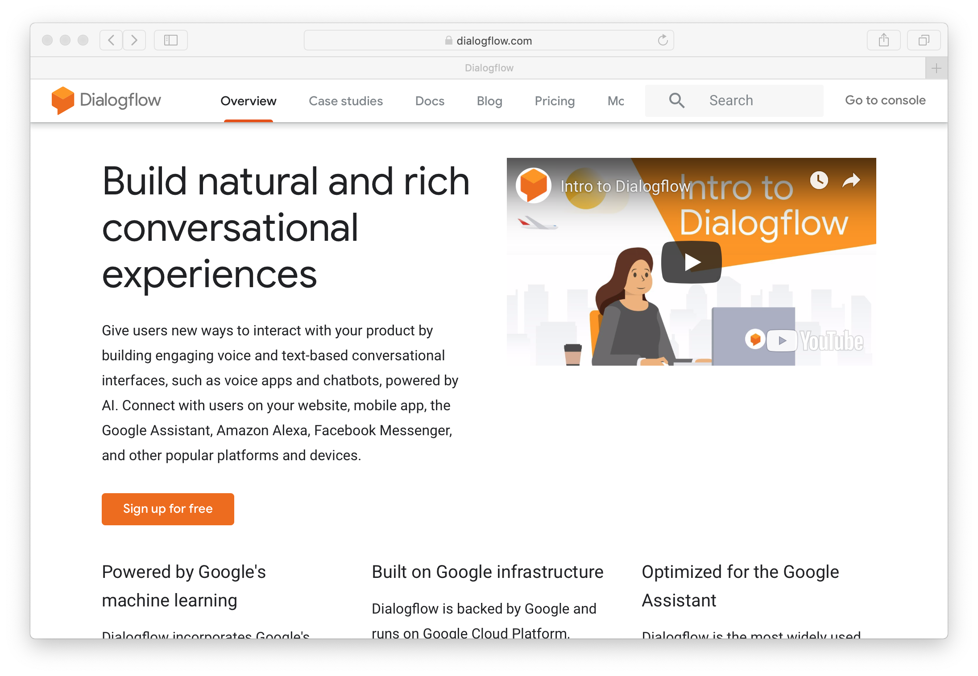Click the magnifying glass search icon
This screenshot has width=978, height=676.
point(676,100)
